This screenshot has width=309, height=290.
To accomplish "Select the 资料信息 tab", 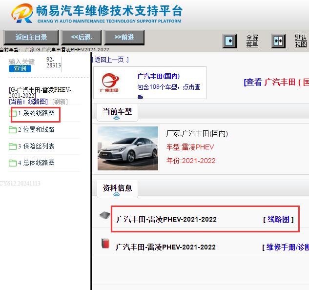I will [x=117, y=189].
